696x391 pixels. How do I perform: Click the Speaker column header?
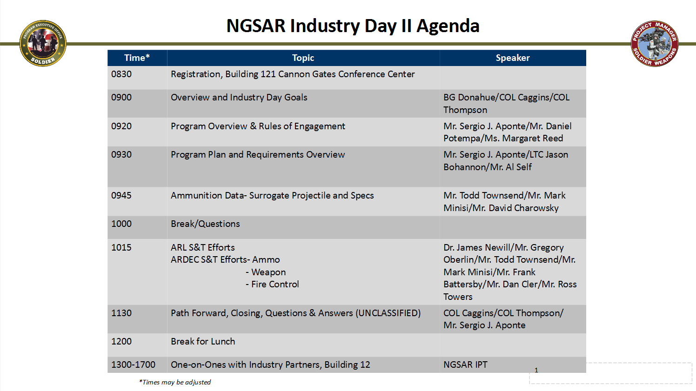pyautogui.click(x=513, y=58)
